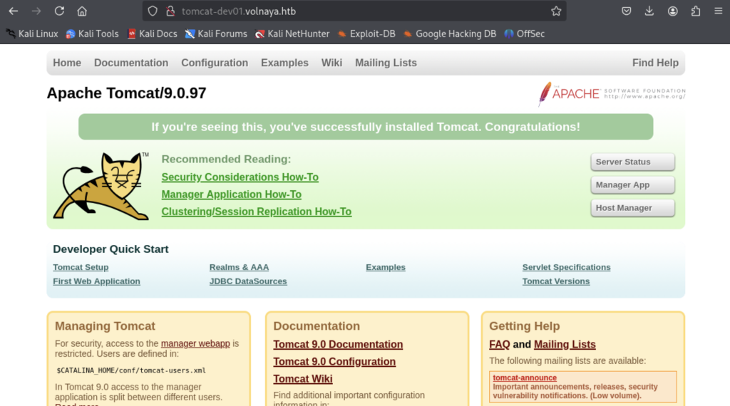Open the extensions puzzle icon
Viewport: 730px width, 406px height.
coord(696,11)
